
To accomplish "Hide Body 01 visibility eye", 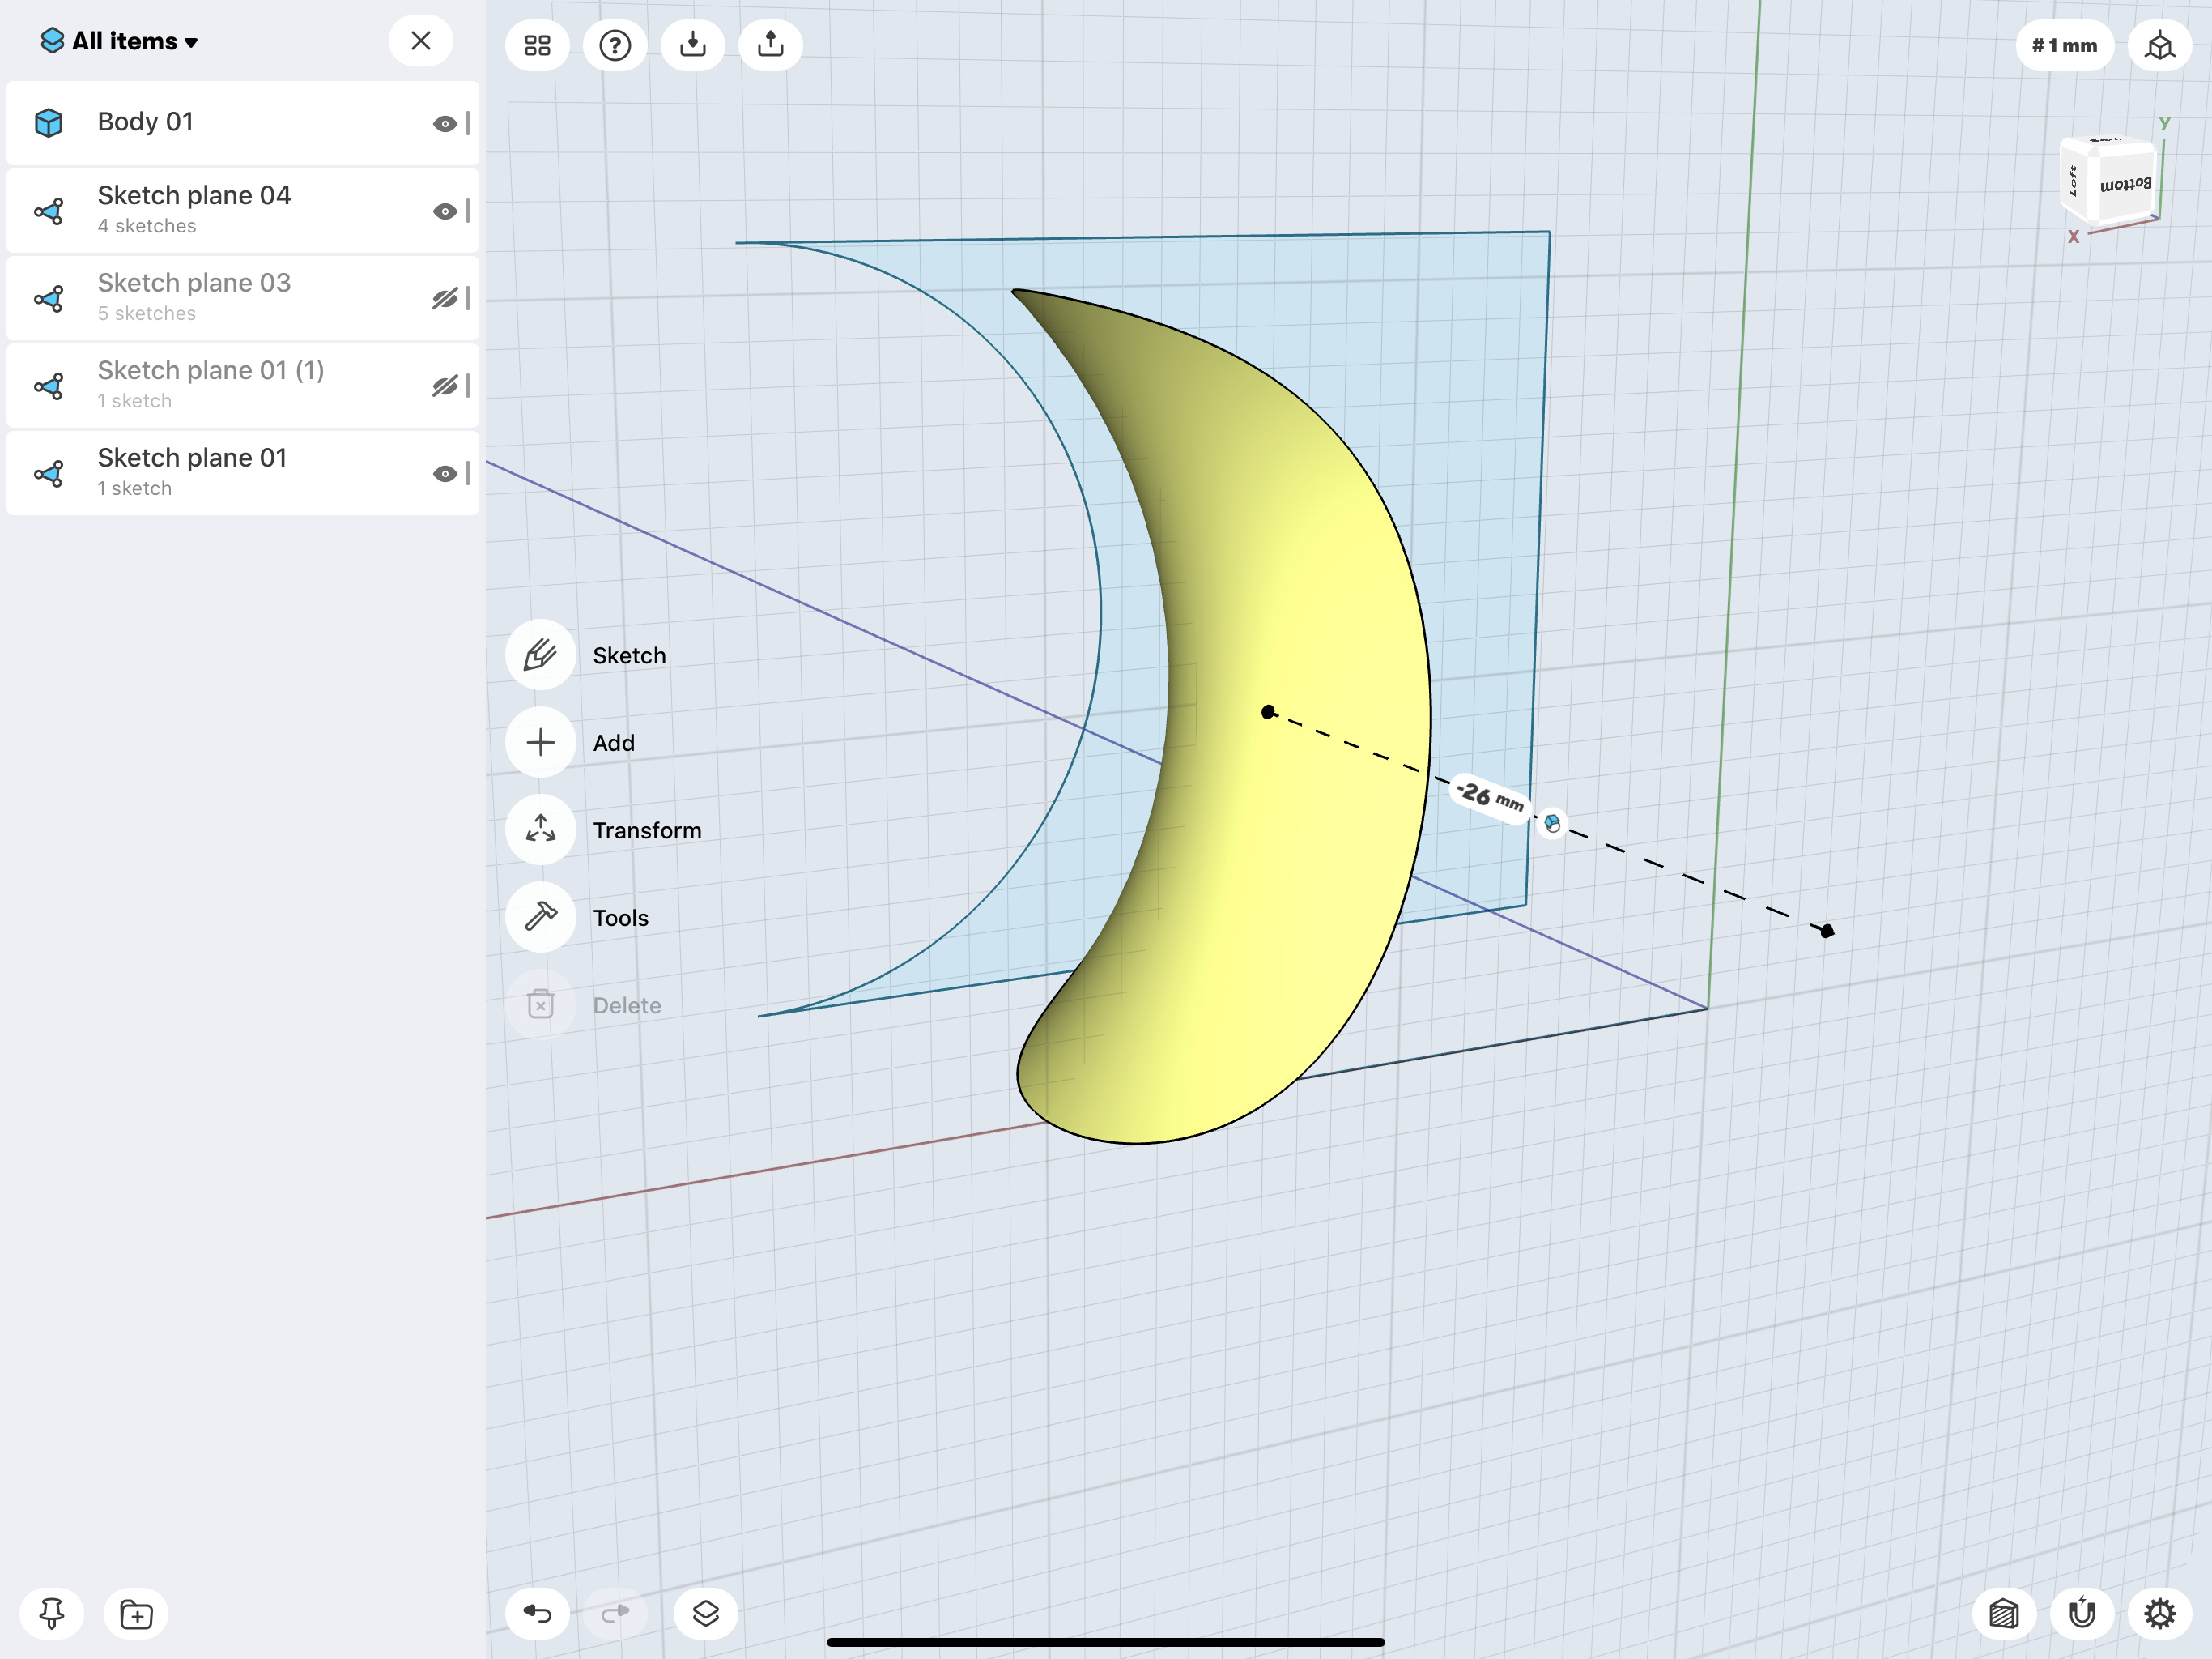I will 444,124.
